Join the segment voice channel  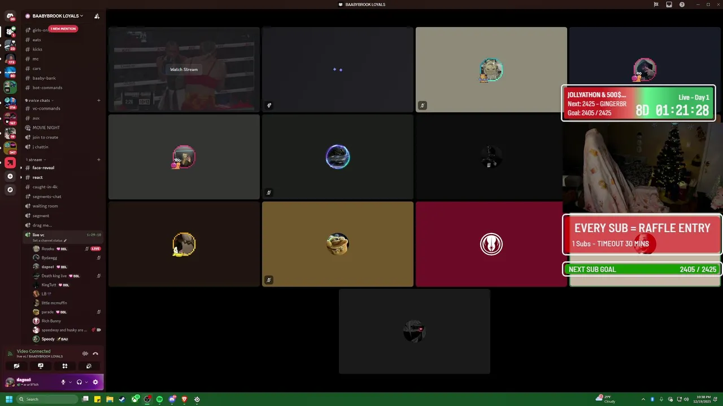[62, 215]
